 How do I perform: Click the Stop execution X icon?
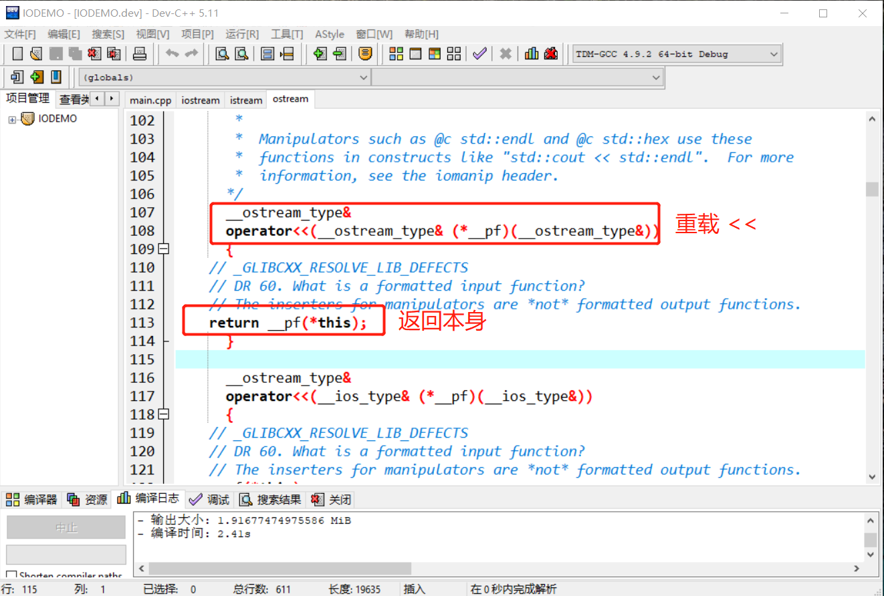(506, 54)
